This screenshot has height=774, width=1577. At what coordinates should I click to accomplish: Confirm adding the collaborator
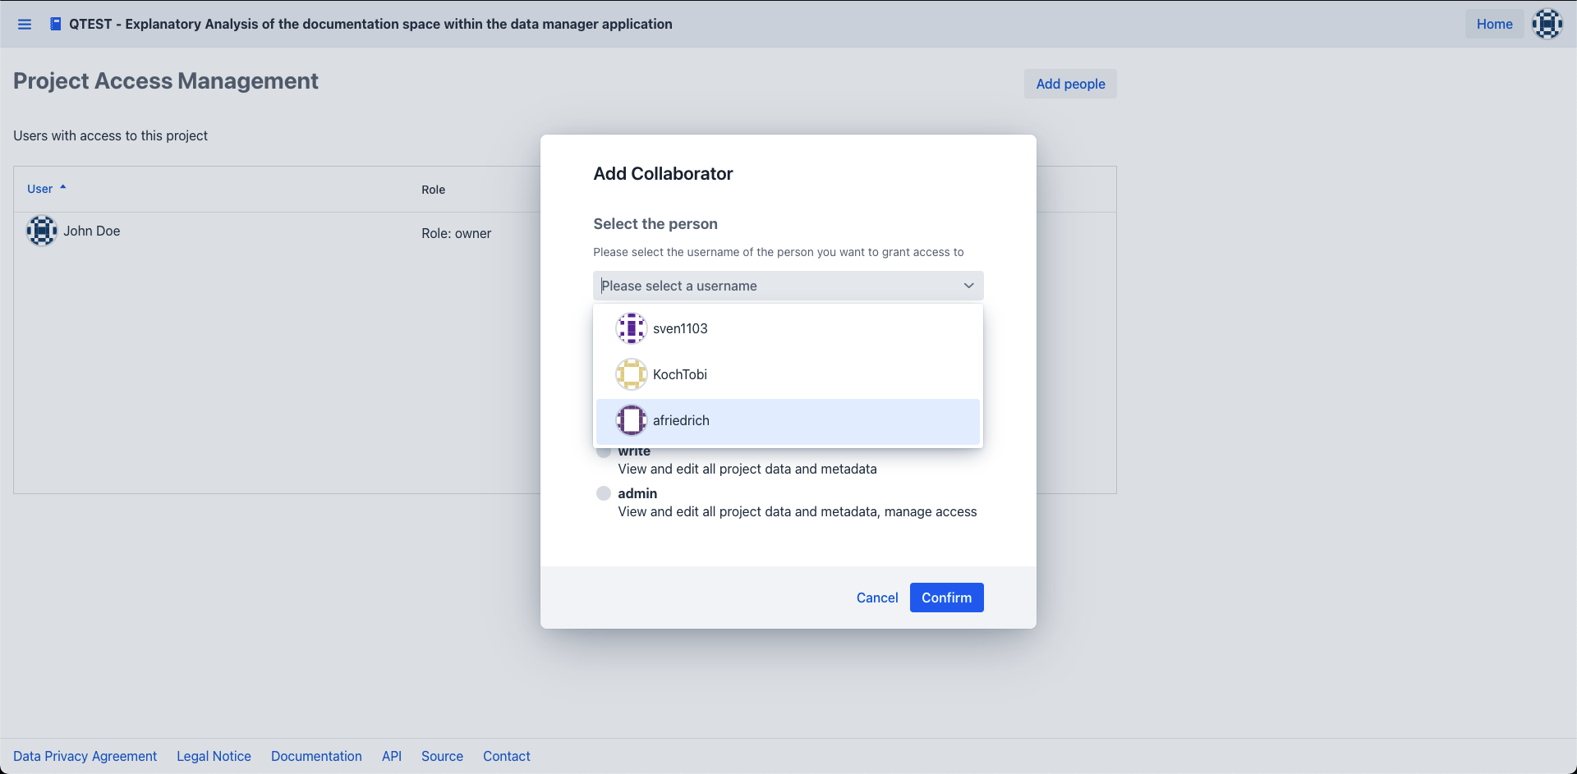pos(946,598)
